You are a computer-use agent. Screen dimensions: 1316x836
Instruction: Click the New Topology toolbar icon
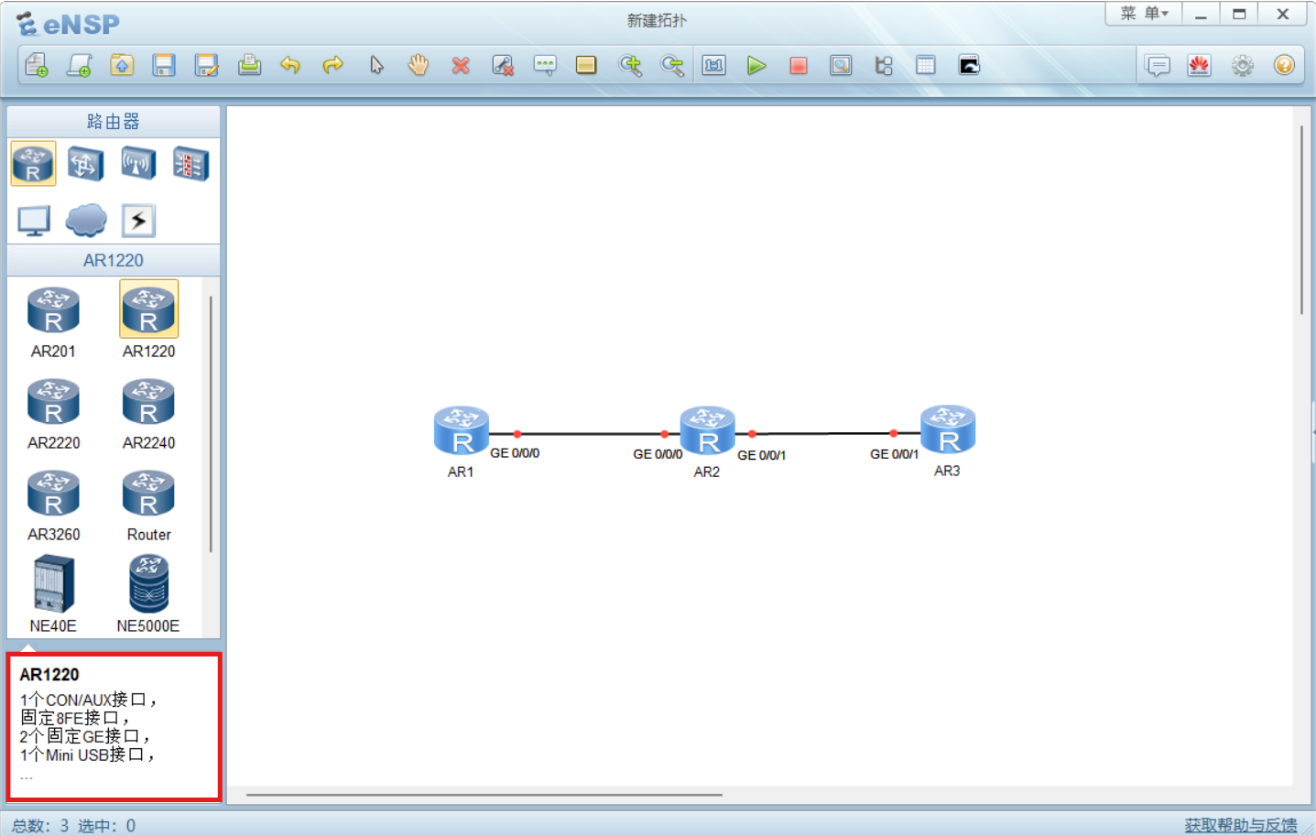tap(37, 65)
